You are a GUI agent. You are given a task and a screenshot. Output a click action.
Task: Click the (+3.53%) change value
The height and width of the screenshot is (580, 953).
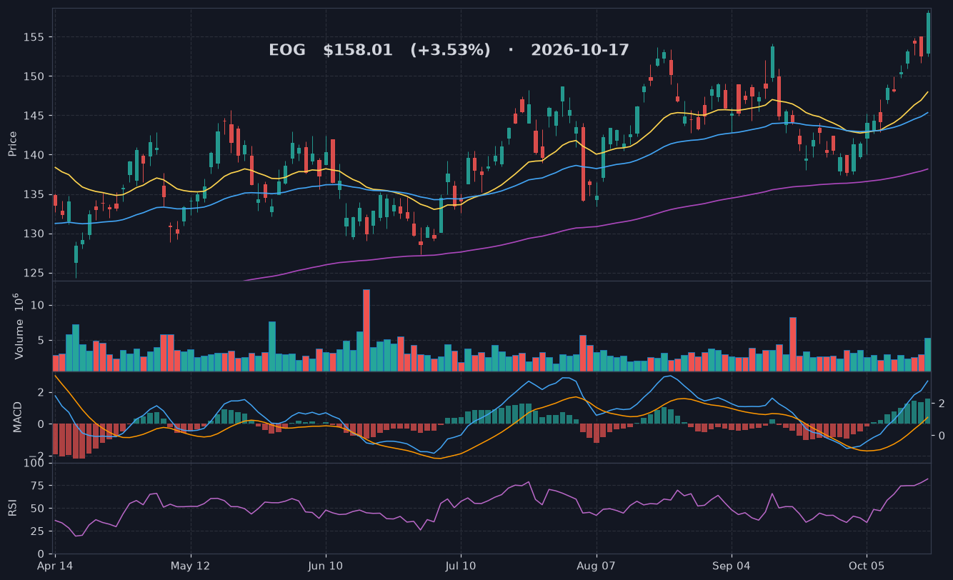(450, 50)
